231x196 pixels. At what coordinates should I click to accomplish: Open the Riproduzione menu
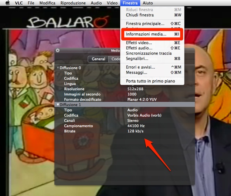(73, 3)
